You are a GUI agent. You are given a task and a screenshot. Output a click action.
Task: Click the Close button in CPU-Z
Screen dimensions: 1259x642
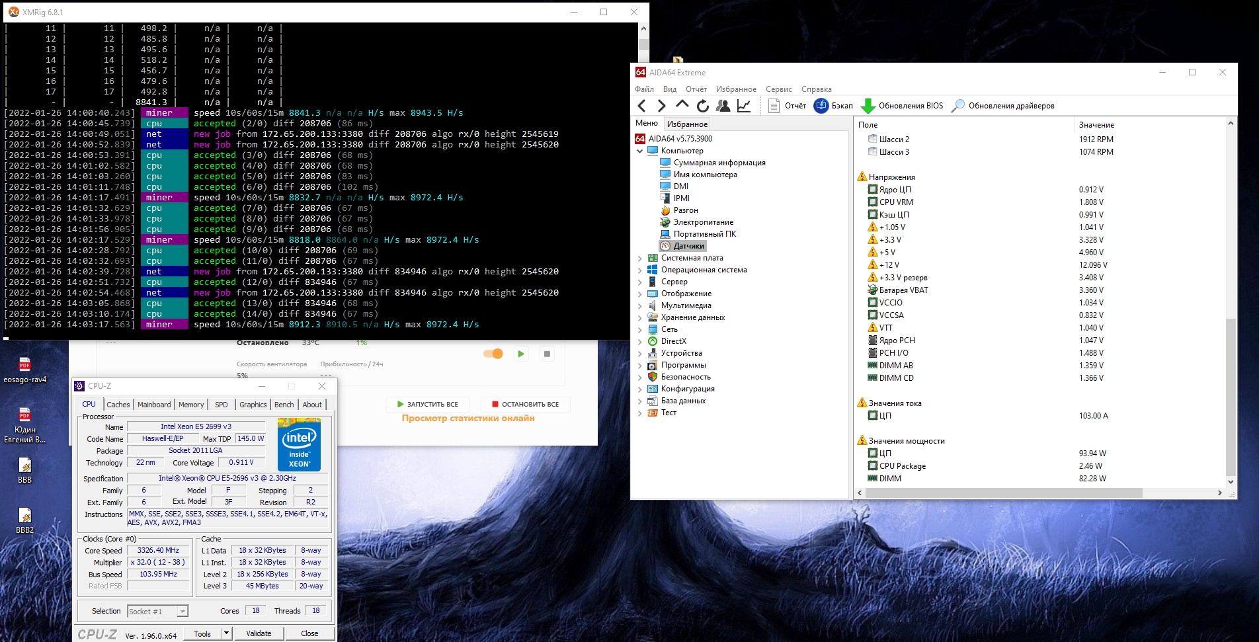[309, 633]
